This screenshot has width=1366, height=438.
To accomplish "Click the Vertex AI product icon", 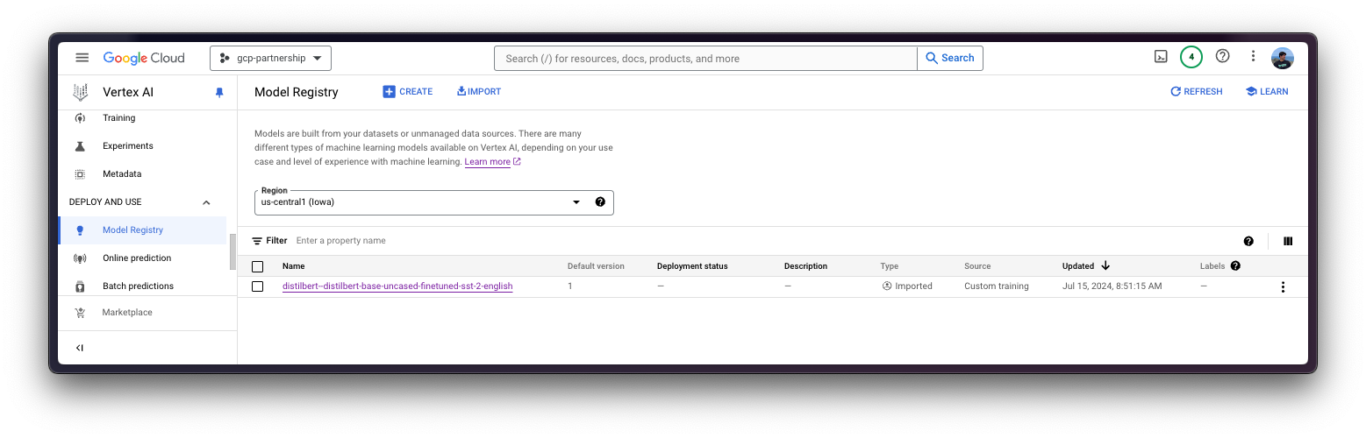I will pos(81,92).
